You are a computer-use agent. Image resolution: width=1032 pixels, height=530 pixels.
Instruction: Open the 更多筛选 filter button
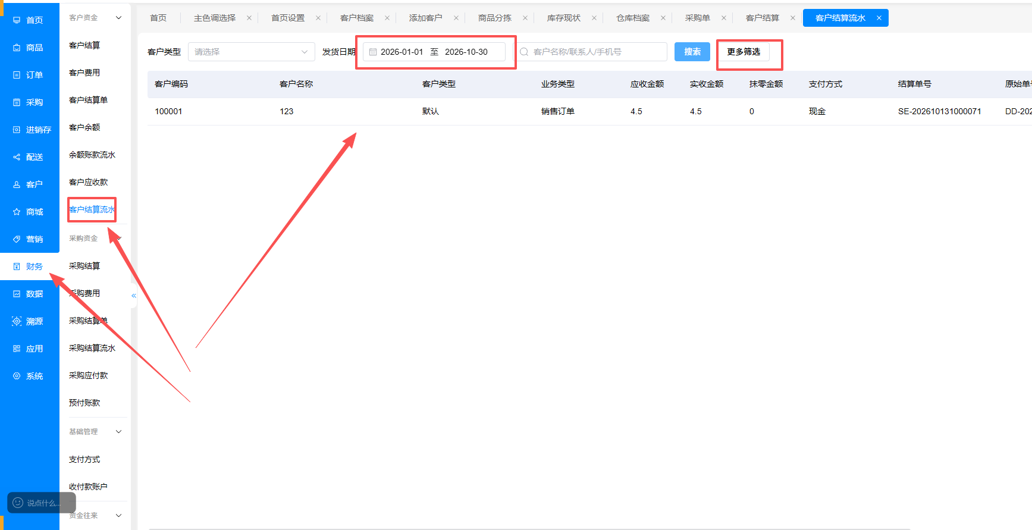(744, 52)
